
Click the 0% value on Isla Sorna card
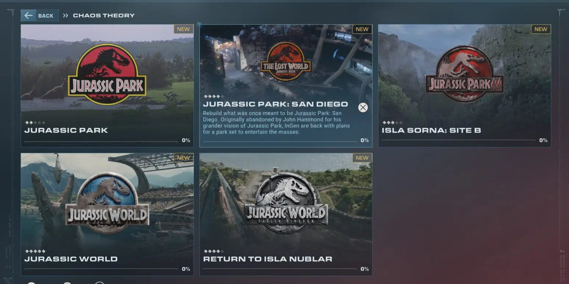click(x=543, y=140)
